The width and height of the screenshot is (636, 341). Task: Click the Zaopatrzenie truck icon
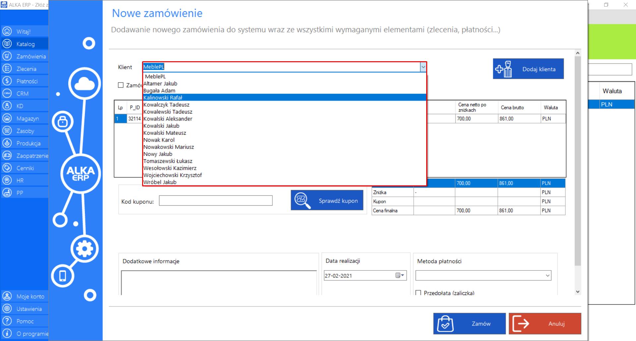click(7, 156)
